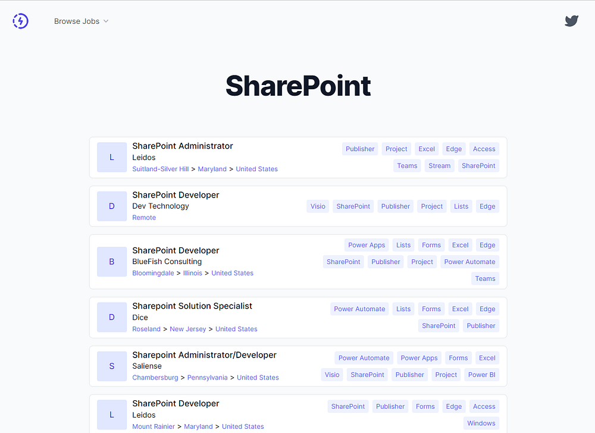Open the Sharepoint Solution Specialist job
This screenshot has width=595, height=433.
192,306
